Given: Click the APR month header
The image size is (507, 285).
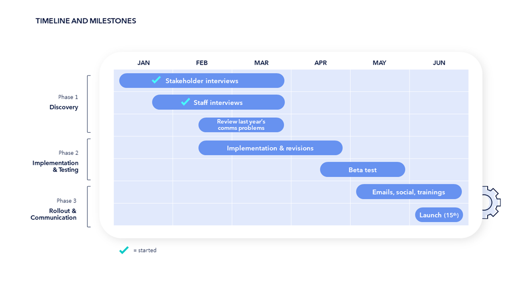Looking at the screenshot, I should coord(321,63).
